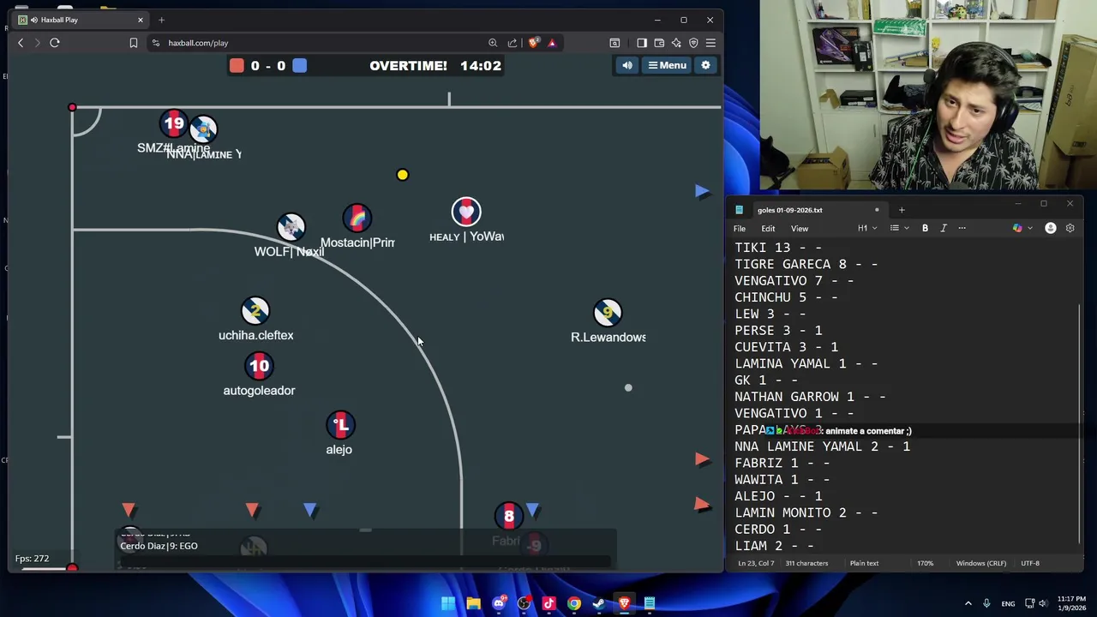This screenshot has width=1097, height=617.
Task: Open Haxball settings gear
Action: click(x=705, y=65)
